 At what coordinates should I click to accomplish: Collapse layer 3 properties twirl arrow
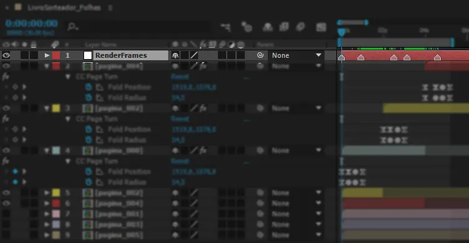tap(47, 108)
